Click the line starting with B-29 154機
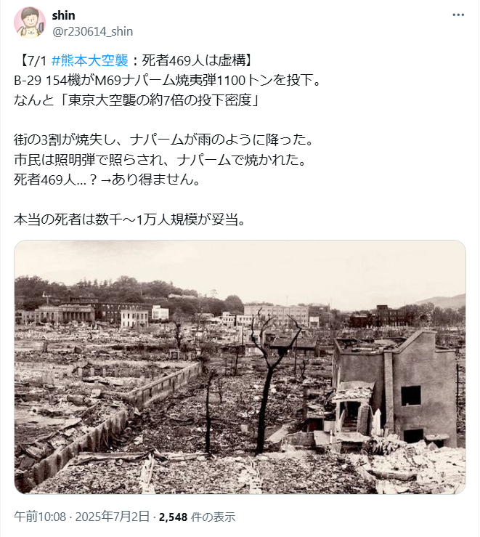The image size is (480, 537). [x=167, y=80]
